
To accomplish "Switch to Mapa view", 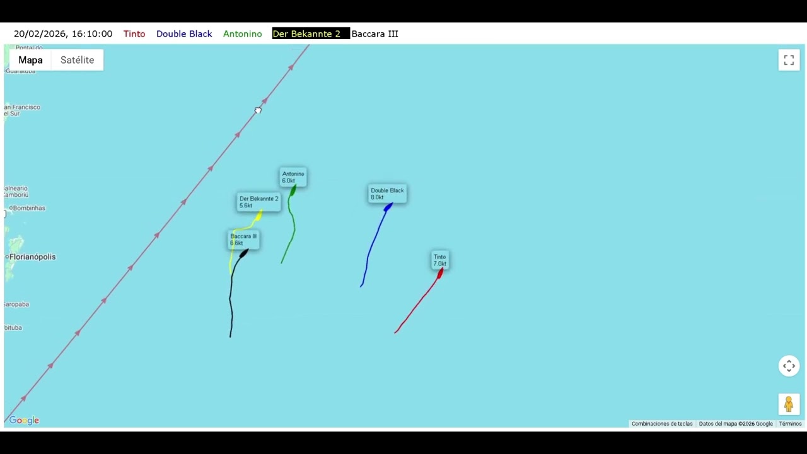I will [30, 60].
